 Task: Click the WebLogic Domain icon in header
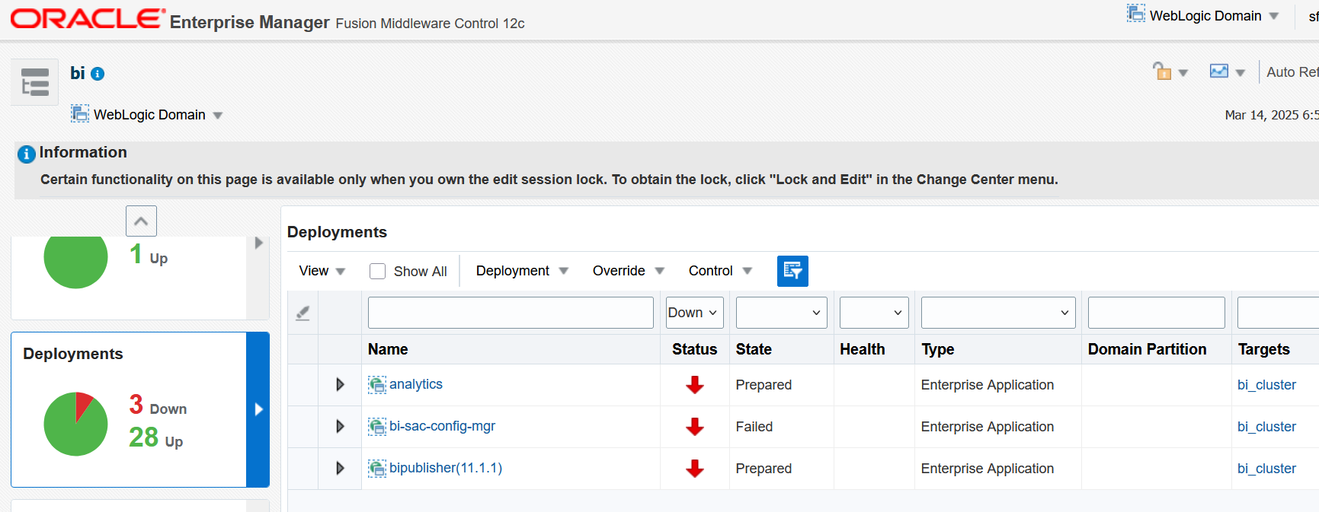(x=1136, y=14)
